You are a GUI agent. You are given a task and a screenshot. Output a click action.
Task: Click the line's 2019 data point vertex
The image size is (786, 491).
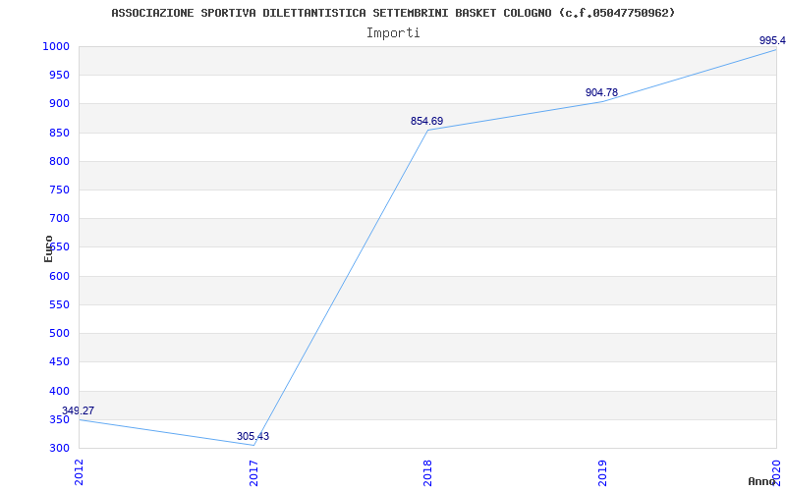point(602,102)
